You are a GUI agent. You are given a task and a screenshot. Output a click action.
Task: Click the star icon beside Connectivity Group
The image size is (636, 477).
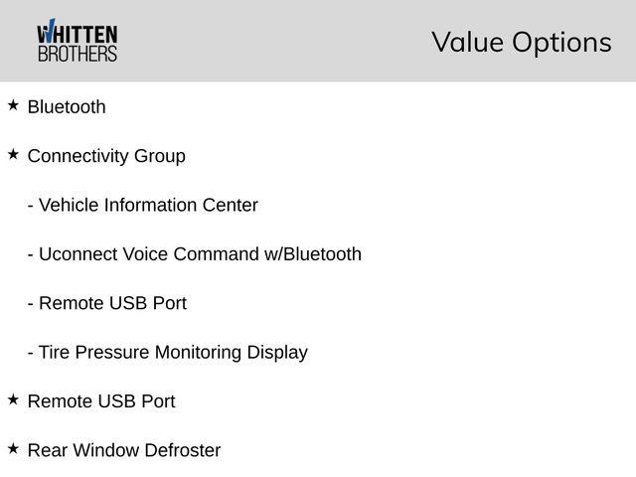coord(13,154)
